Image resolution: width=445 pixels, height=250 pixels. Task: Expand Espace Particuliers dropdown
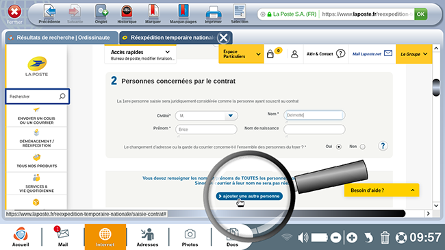pyautogui.click(x=241, y=53)
